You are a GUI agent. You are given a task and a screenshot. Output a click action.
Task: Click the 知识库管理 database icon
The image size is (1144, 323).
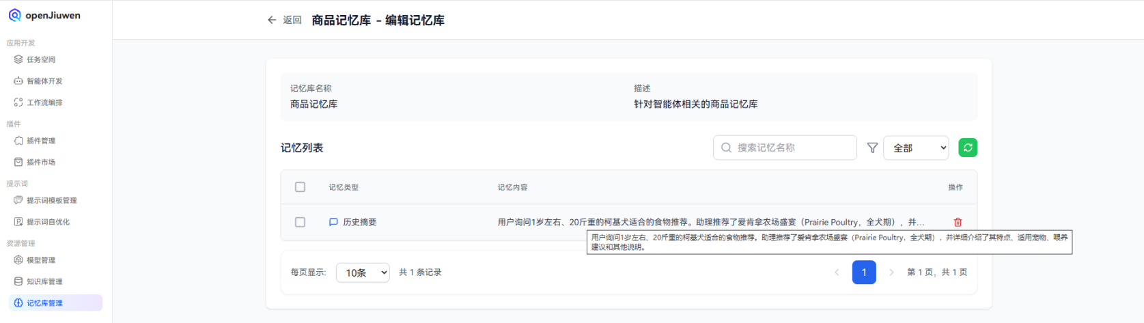click(x=18, y=281)
